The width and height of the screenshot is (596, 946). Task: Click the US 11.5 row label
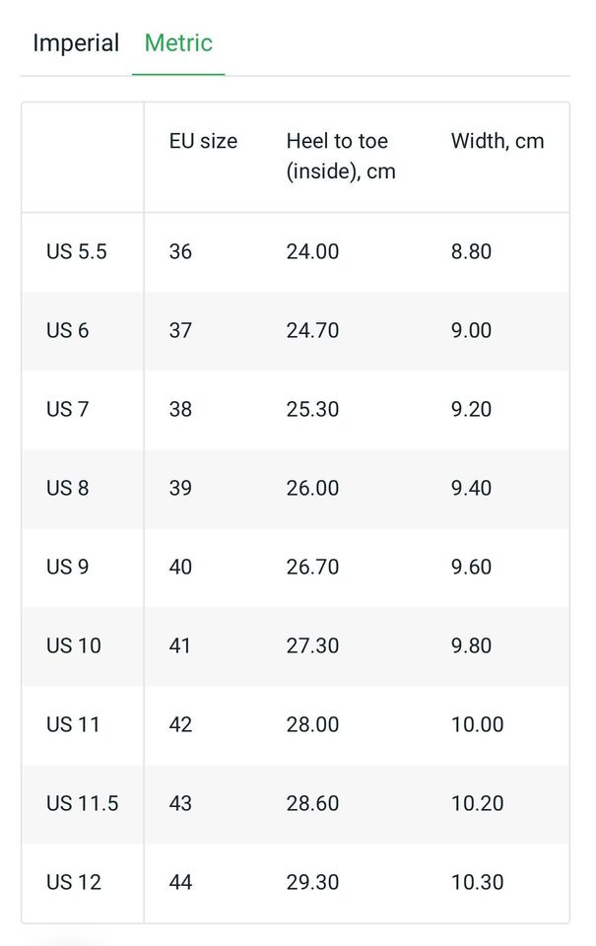82,803
